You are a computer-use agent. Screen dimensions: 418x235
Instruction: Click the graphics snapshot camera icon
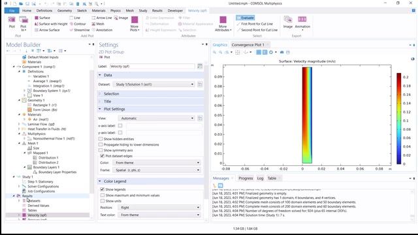281,52
